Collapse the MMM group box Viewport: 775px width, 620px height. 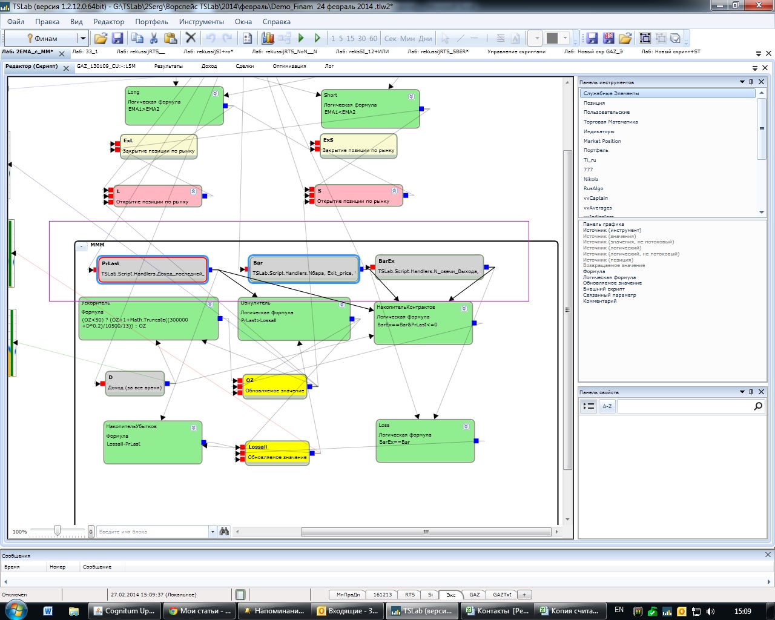click(x=82, y=246)
